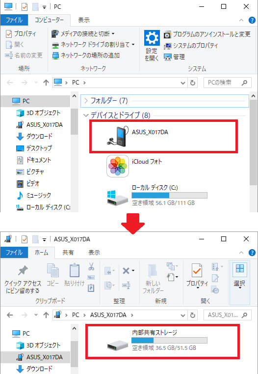The image size is (258, 374).
Task: Click ASUS_X017DA breadcrumb in address bar
Action: coord(108,315)
